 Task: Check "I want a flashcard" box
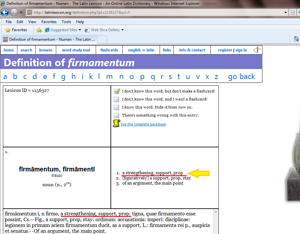click(x=117, y=100)
